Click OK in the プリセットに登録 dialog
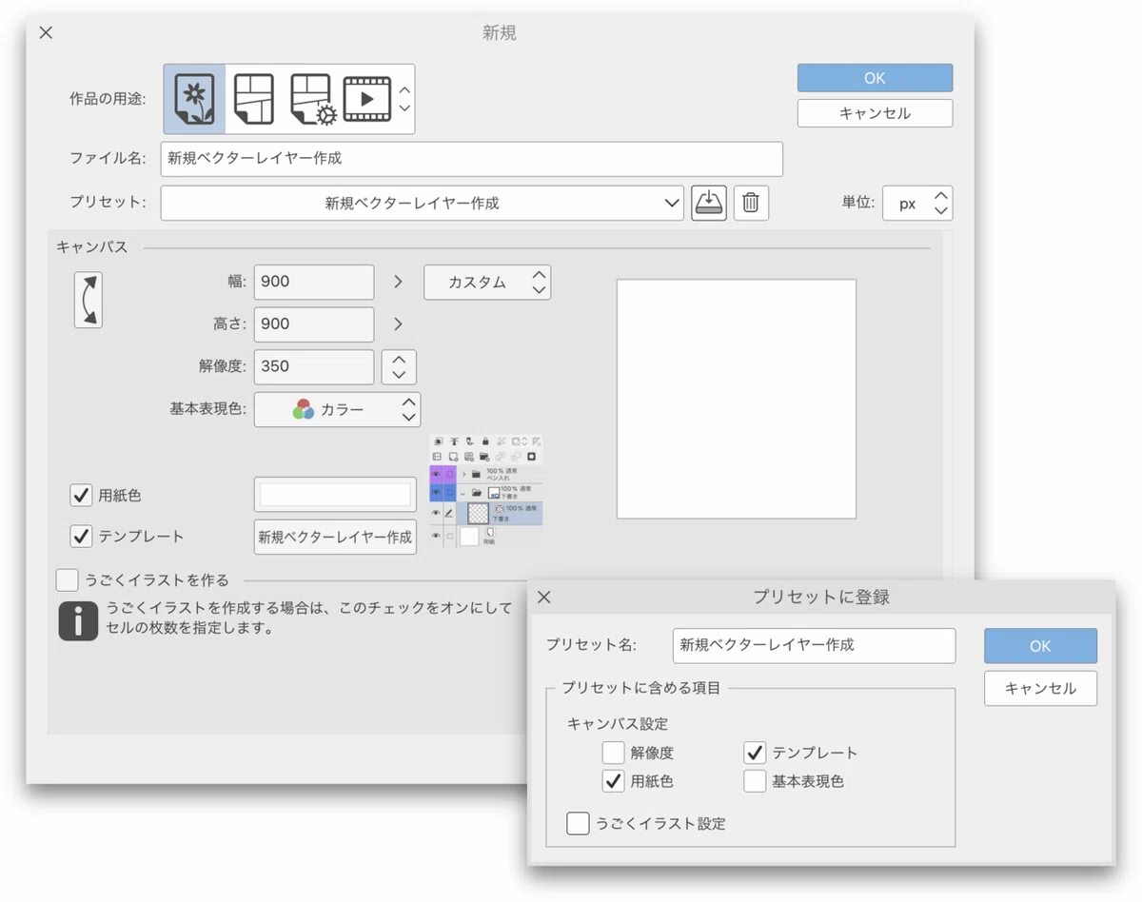The width and height of the screenshot is (1142, 902). [x=1040, y=646]
